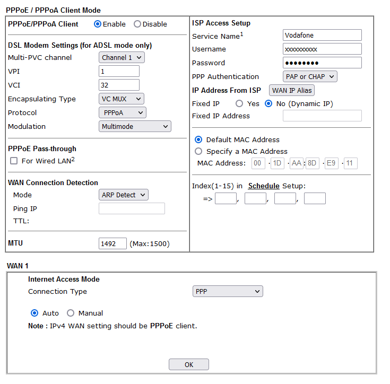Screen dimensions: 390x384
Task: Check the For Wired LAN checkbox
Action: pos(14,161)
